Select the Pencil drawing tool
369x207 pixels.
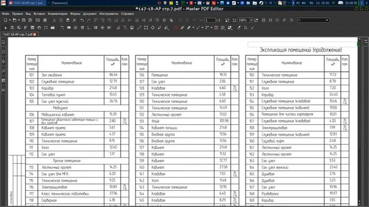coord(160,28)
